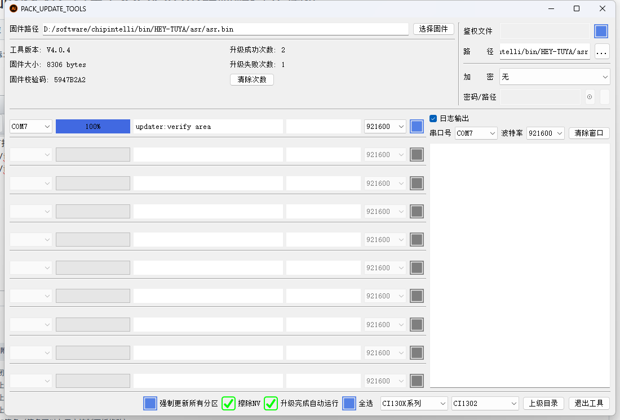Toggle 日志输出 checkbox
The width and height of the screenshot is (620, 420).
coord(433,119)
